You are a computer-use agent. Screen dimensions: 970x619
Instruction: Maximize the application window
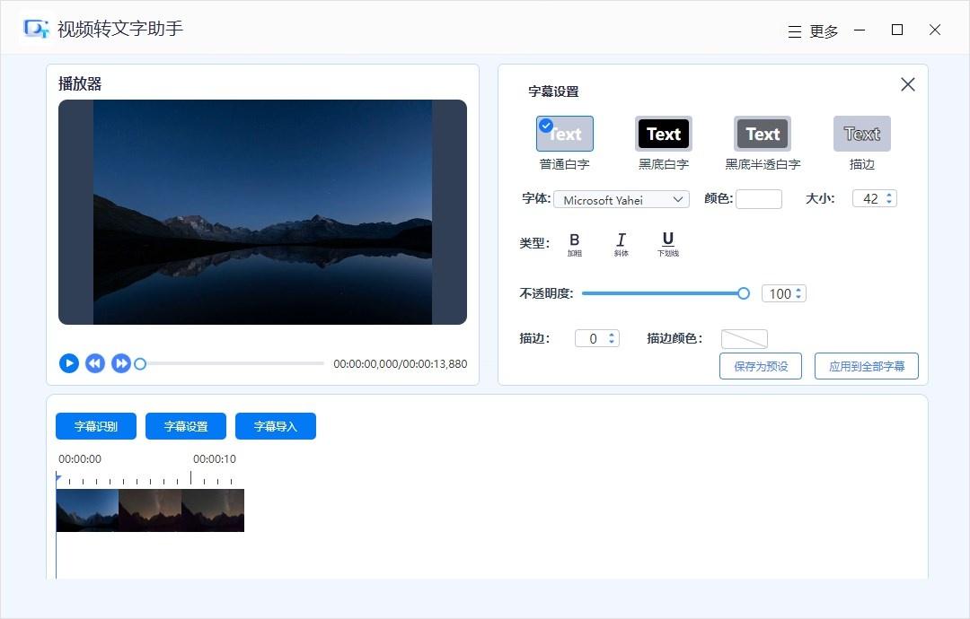(x=897, y=30)
